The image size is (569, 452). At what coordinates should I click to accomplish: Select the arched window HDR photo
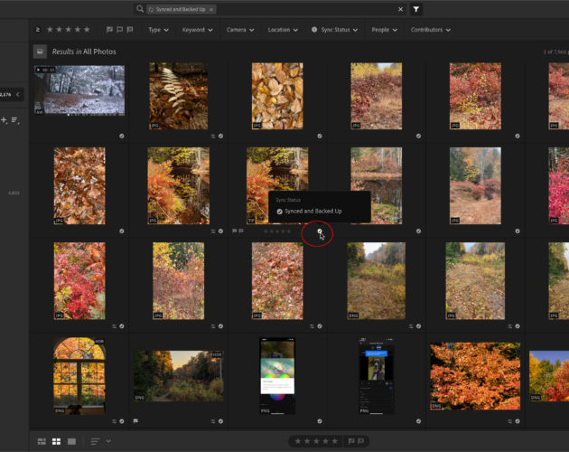click(79, 376)
